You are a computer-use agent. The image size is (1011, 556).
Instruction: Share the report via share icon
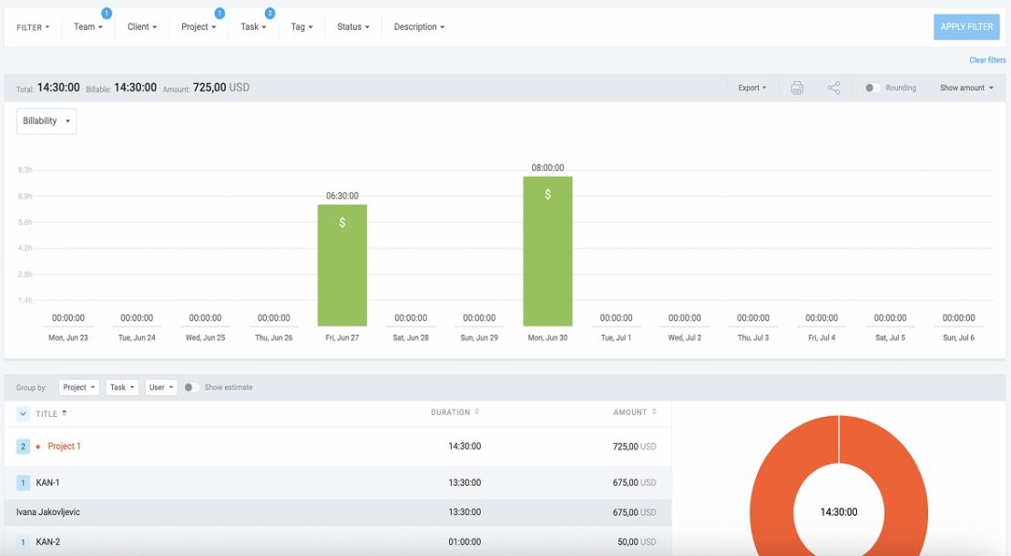(833, 88)
